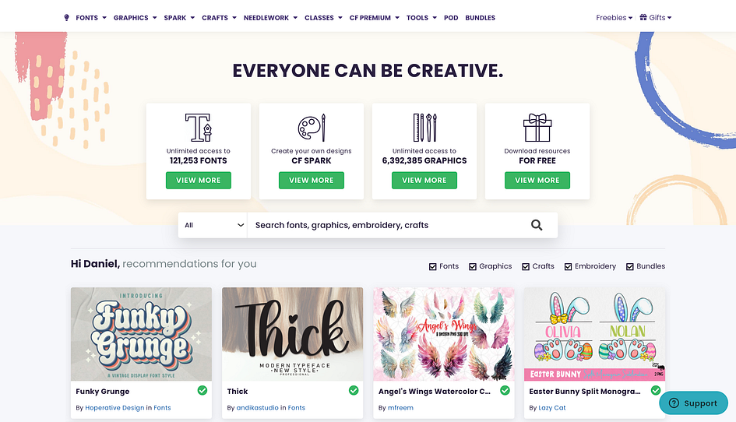Open the CF Premium menu
Image resolution: width=736 pixels, height=422 pixels.
[374, 18]
